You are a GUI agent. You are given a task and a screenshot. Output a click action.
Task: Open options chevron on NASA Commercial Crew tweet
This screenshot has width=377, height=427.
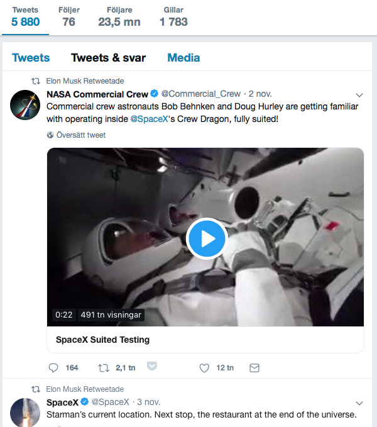(x=359, y=96)
